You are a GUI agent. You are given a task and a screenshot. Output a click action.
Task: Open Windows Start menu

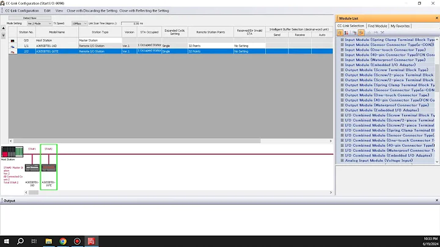[7, 241]
